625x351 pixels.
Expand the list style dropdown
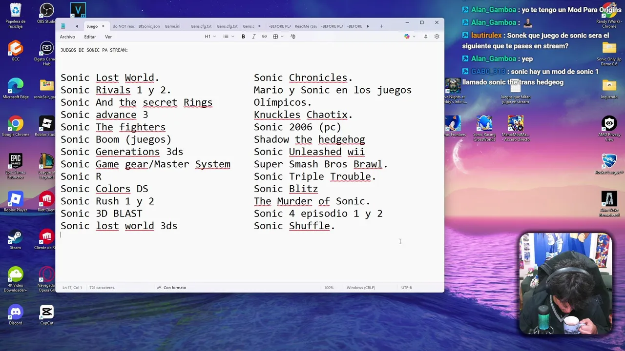click(x=229, y=37)
